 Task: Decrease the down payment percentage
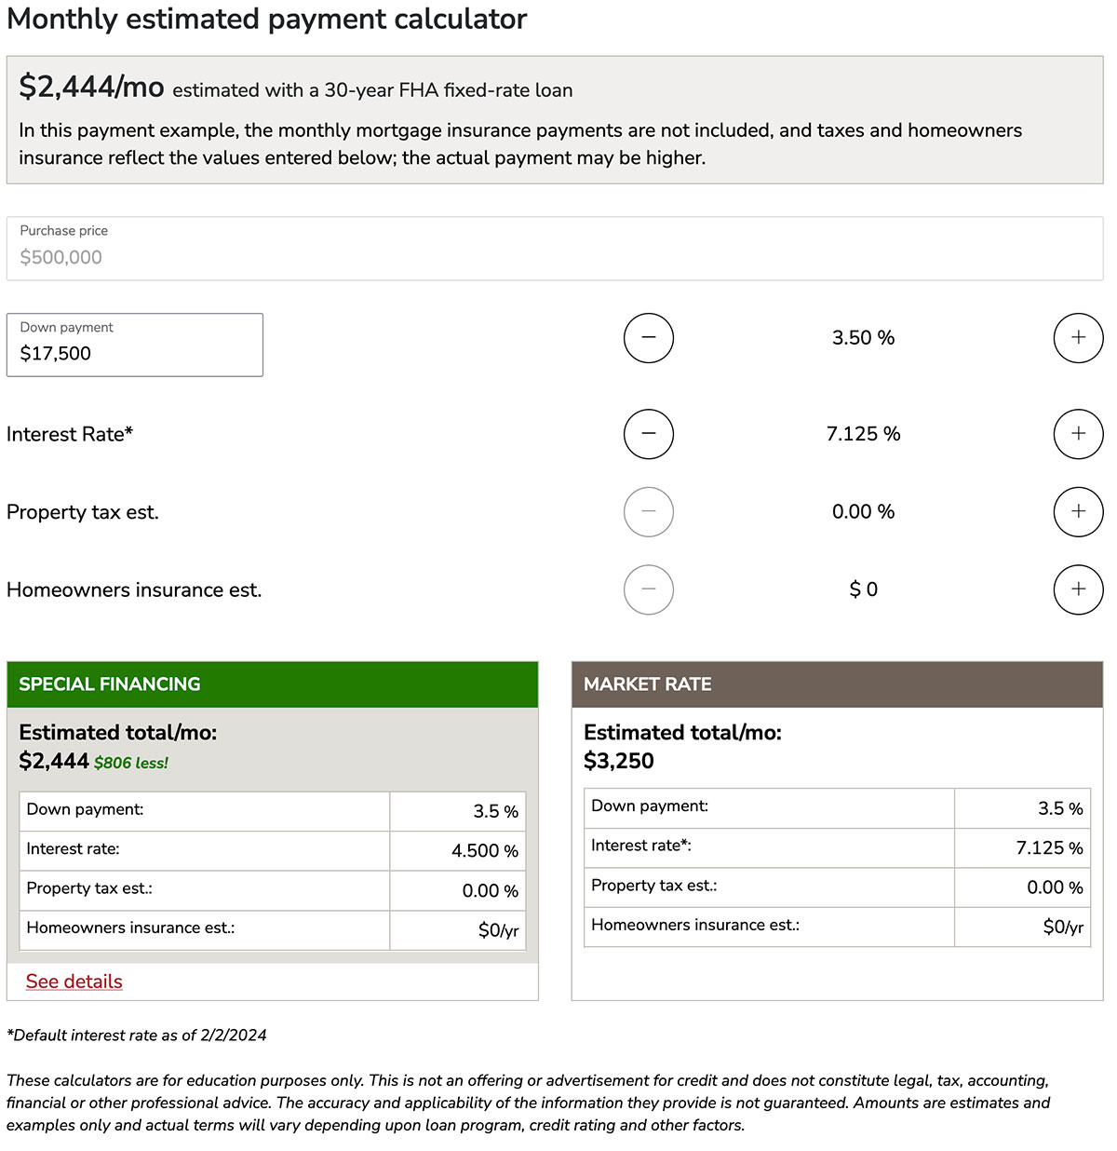click(x=649, y=338)
